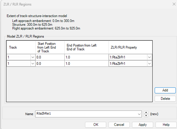The height and width of the screenshot is (129, 177).
Task: Expand ZLR/RLR Property dropdown in first row
Action: 149,57
